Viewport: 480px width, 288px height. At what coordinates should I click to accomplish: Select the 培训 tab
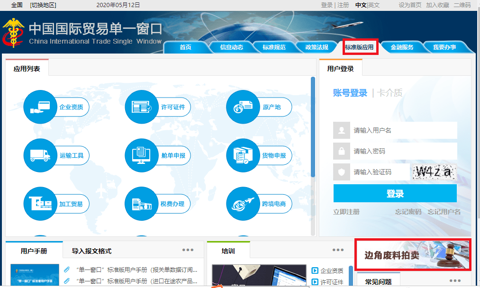click(228, 251)
